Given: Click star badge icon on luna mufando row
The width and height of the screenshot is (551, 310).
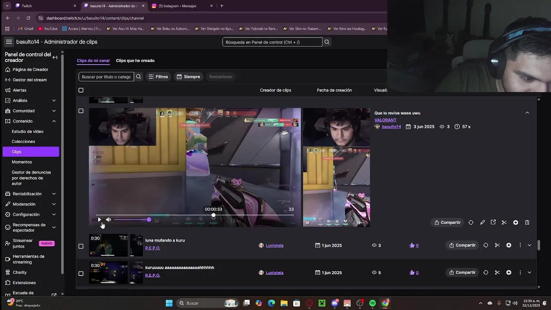Looking at the screenshot, I should [x=509, y=245].
